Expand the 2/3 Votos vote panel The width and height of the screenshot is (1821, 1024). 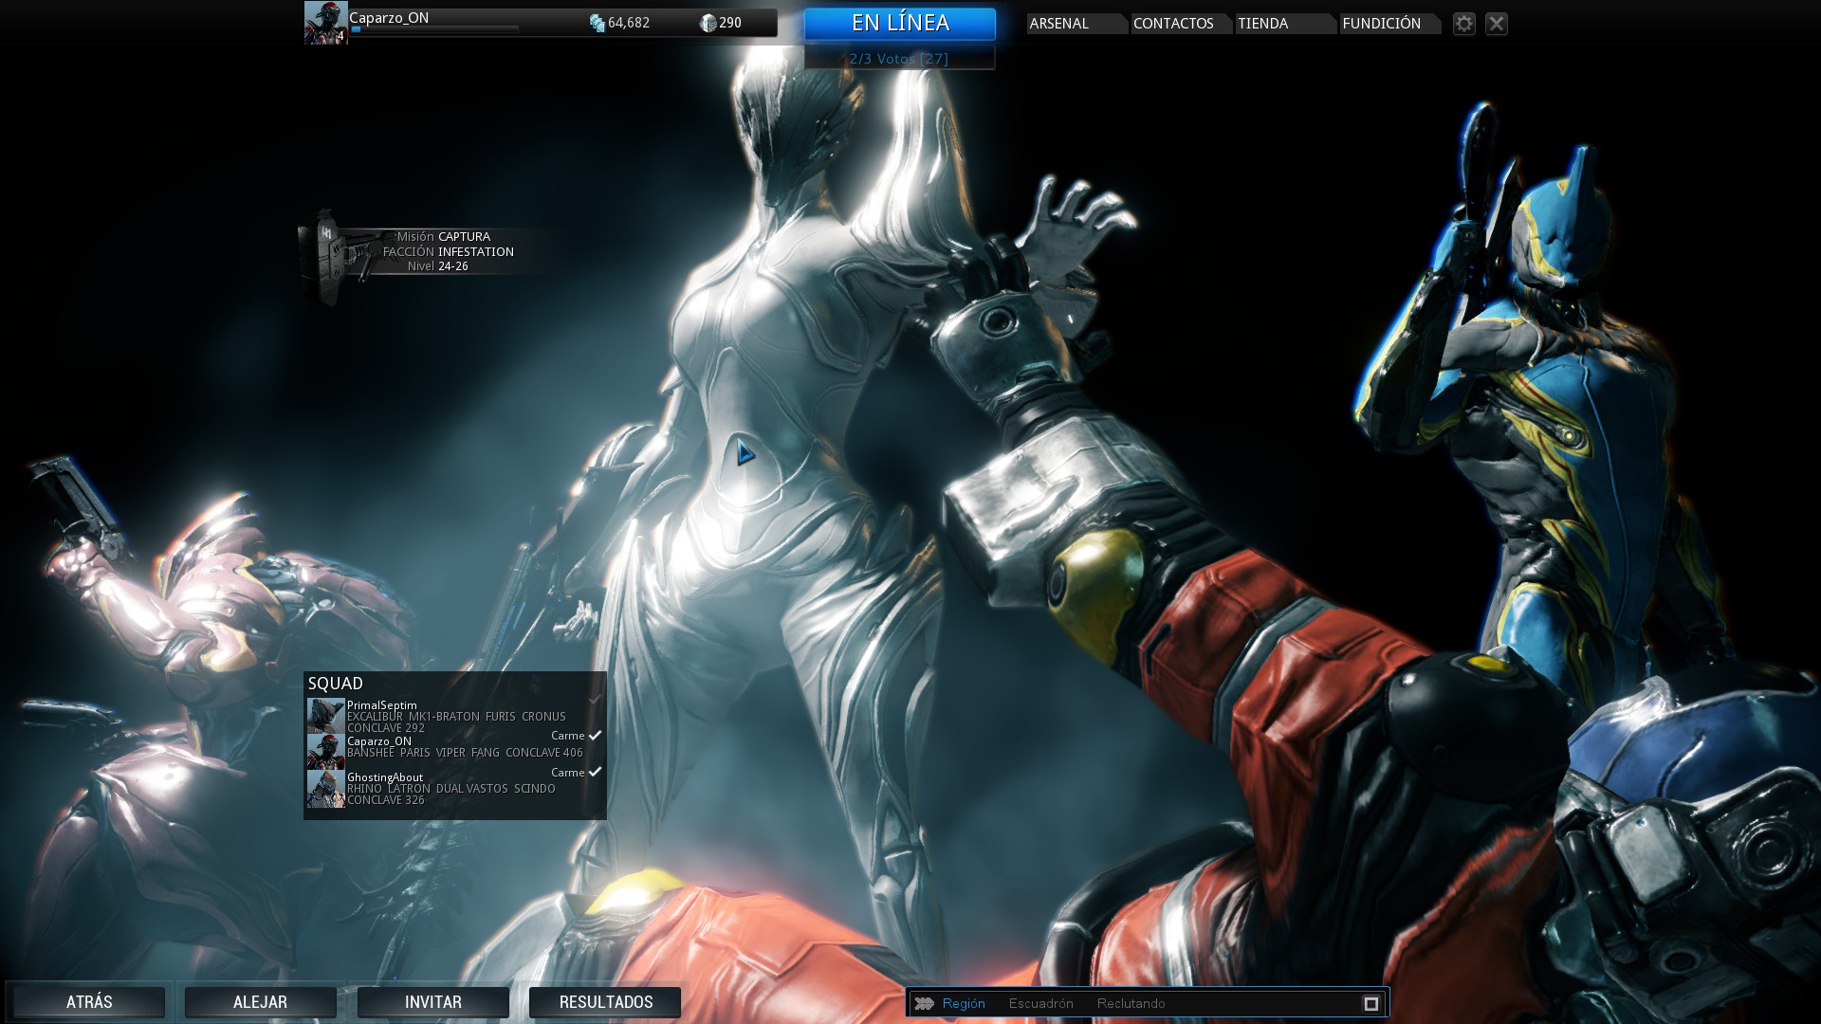click(899, 59)
